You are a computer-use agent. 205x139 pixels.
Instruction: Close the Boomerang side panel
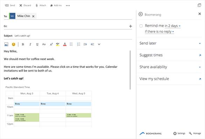point(200,14)
